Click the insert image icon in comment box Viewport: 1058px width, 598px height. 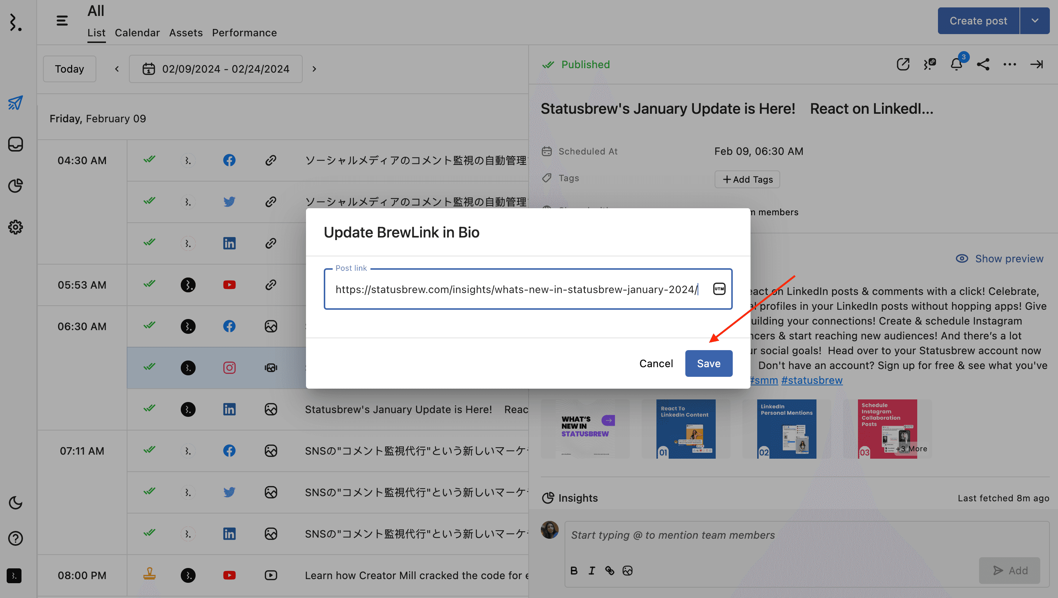pyautogui.click(x=628, y=571)
